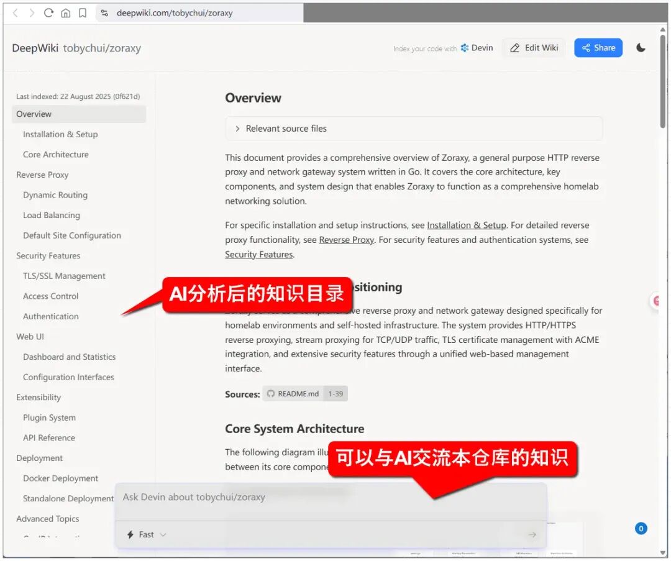Image resolution: width=671 pixels, height=561 pixels.
Task: Expand the Relevant source files section
Action: (414, 129)
